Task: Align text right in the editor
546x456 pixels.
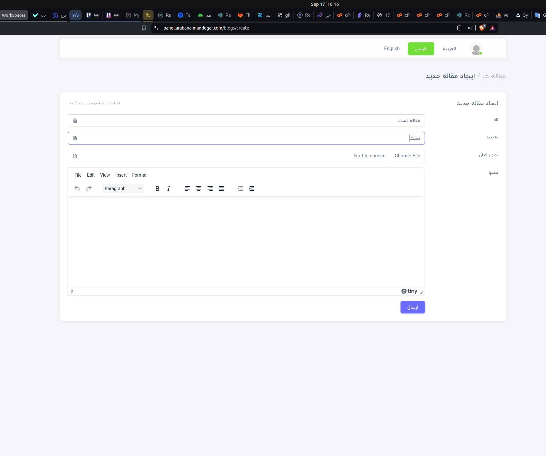Action: pyautogui.click(x=210, y=189)
